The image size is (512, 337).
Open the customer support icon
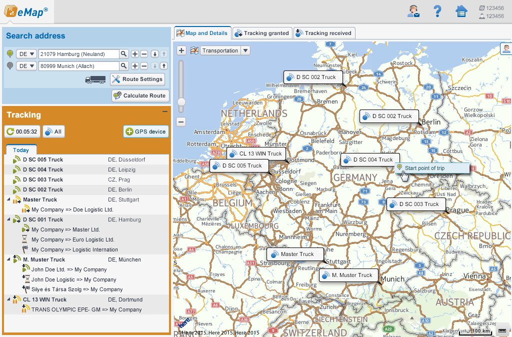pyautogui.click(x=413, y=11)
